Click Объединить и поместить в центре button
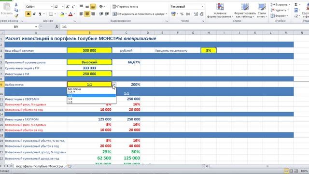309x174 pixels. [x=139, y=14]
